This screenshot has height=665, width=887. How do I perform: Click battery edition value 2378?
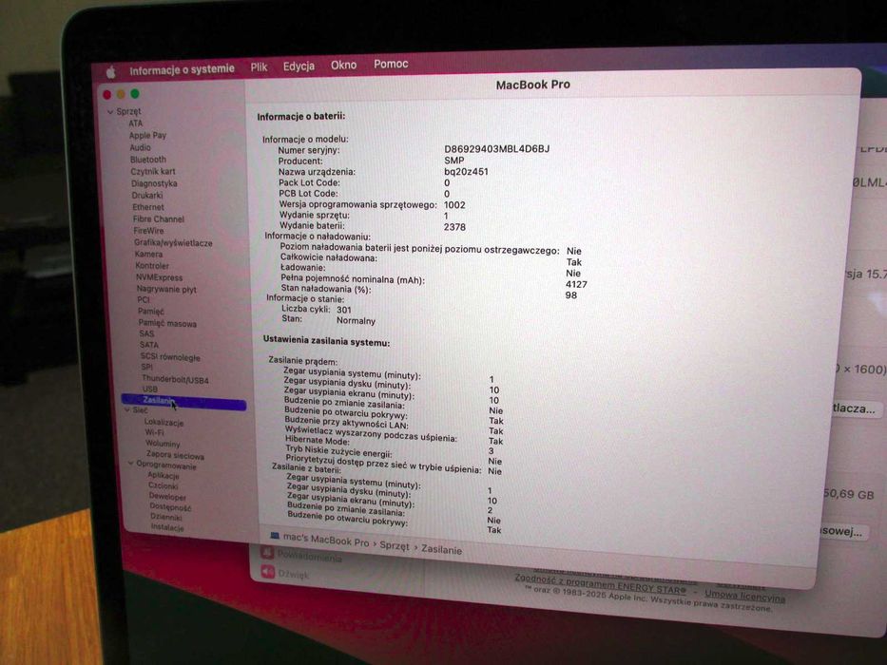[x=454, y=227]
